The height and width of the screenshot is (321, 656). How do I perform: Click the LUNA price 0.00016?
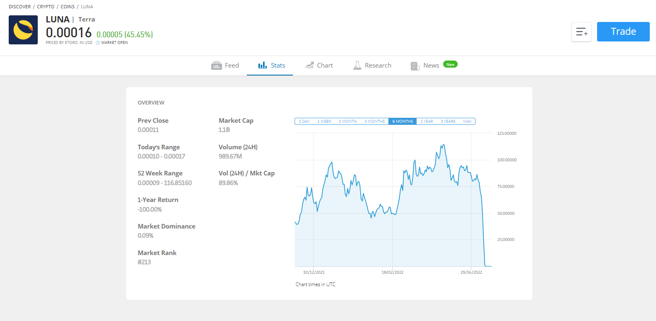[69, 32]
